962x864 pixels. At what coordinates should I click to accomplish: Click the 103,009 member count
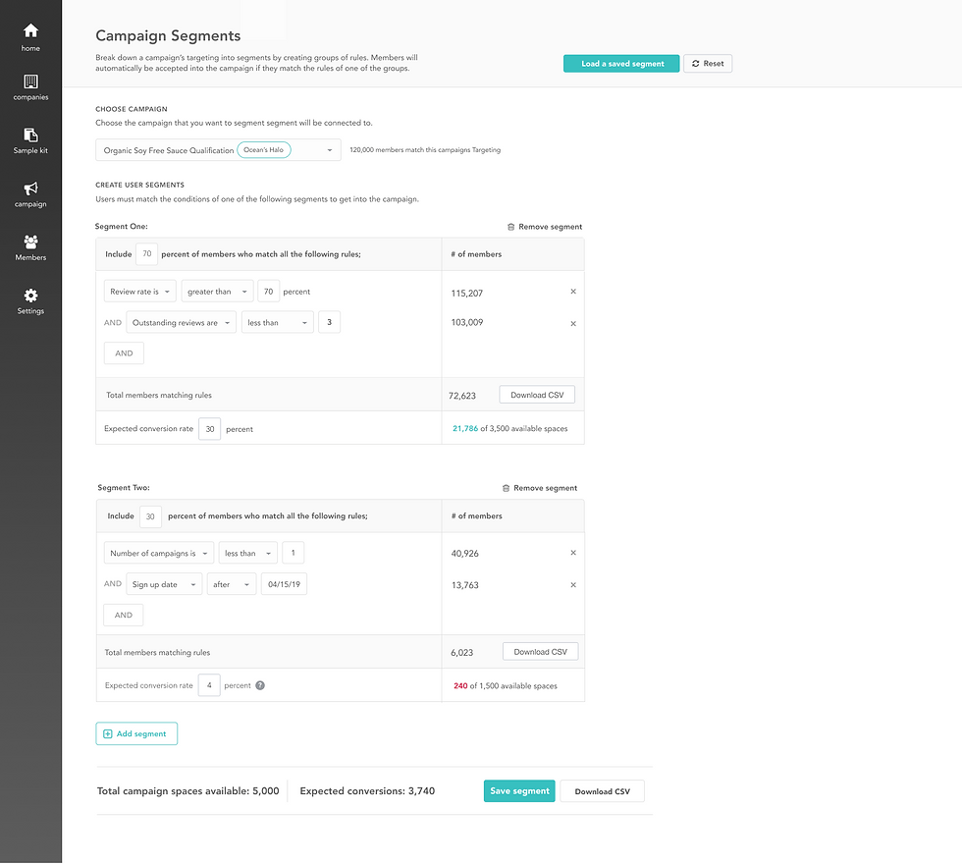coord(467,323)
